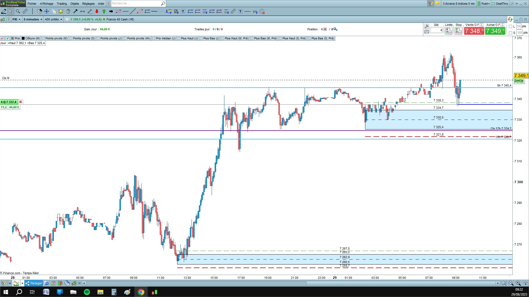Select the zoom magnifier tool
Viewport: 529px width, 297px height.
point(18,11)
